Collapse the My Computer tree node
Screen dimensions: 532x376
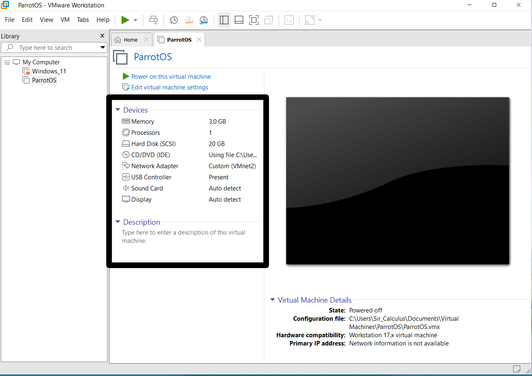click(x=7, y=62)
